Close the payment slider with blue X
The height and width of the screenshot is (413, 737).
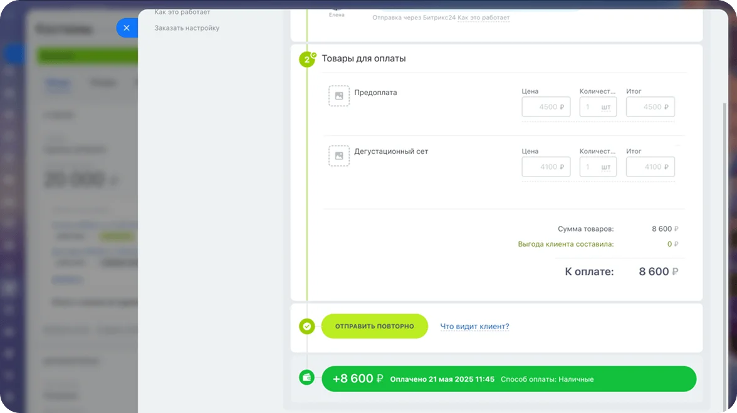[127, 28]
